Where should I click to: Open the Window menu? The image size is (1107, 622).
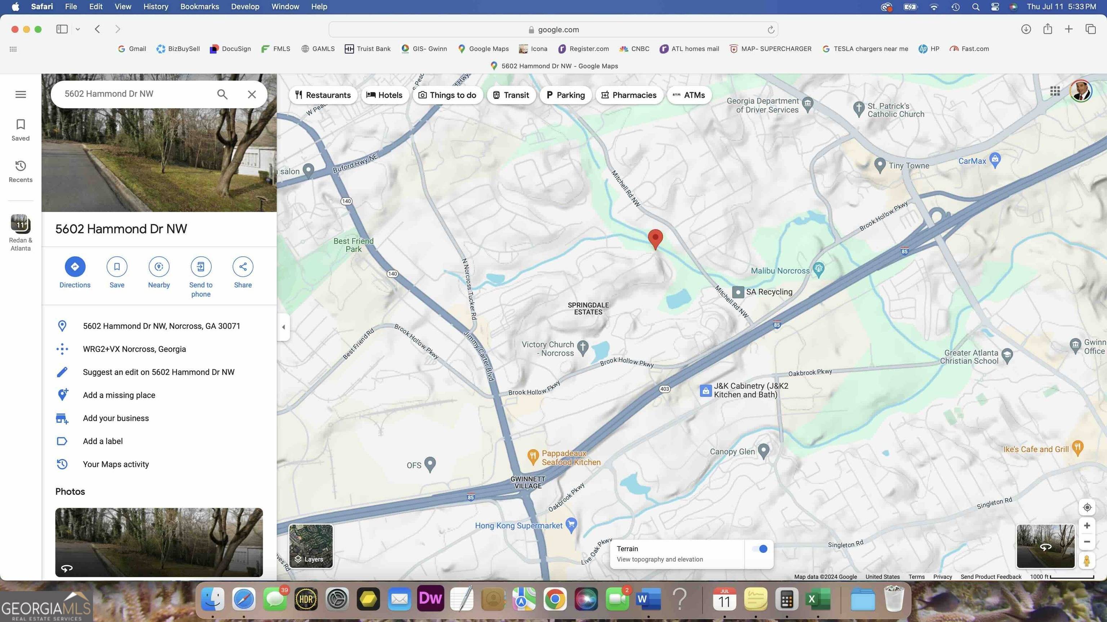click(285, 6)
